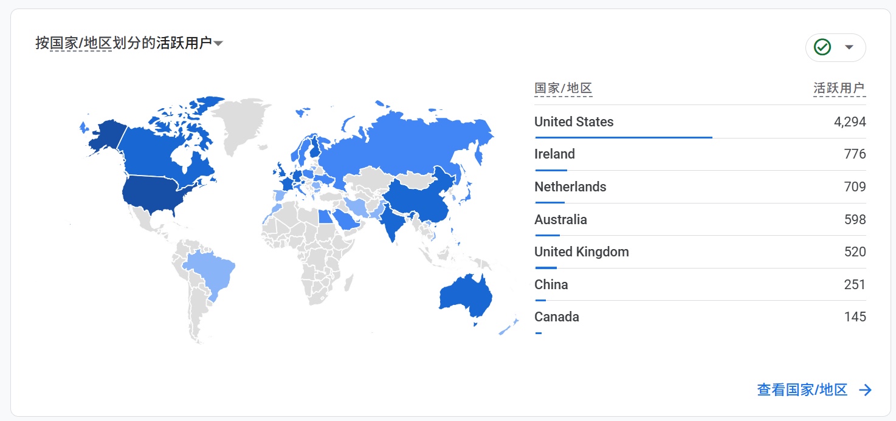896x421 pixels.
Task: Select the United Kingdom table row
Action: pyautogui.click(x=700, y=252)
